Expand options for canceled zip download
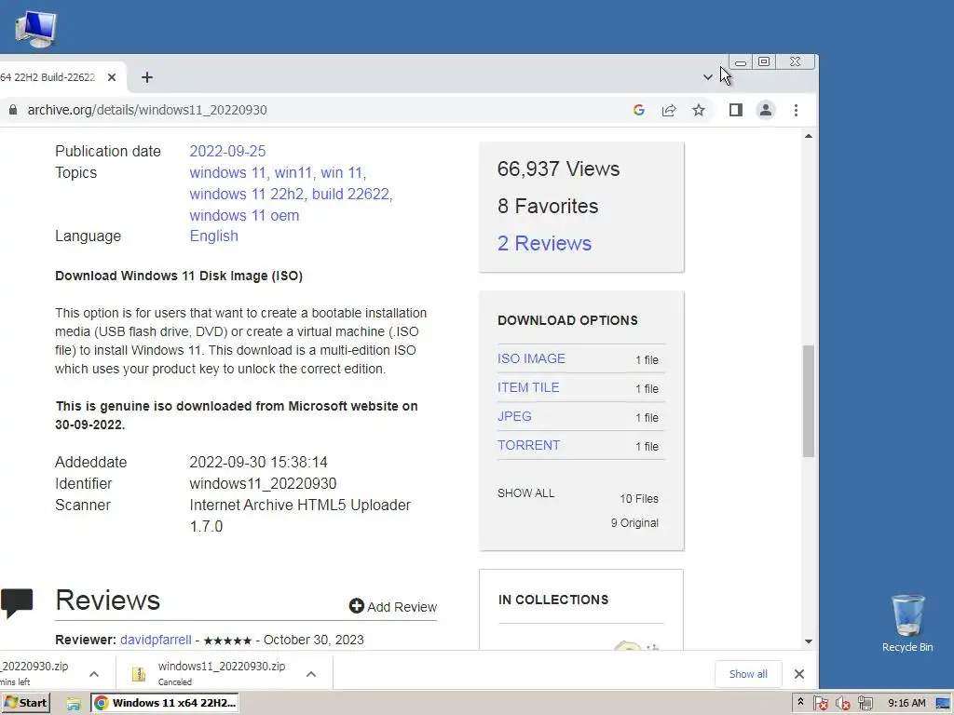Screen dimensions: 954x715 pyautogui.click(x=311, y=674)
